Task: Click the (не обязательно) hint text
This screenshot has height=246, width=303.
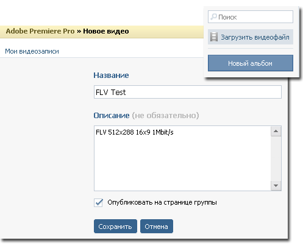Action: (165, 116)
